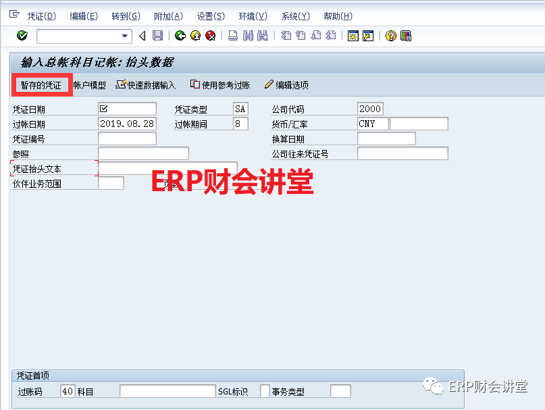Click the 过帐期间 field showing 8
Image resolution: width=545 pixels, height=410 pixels.
click(x=240, y=124)
